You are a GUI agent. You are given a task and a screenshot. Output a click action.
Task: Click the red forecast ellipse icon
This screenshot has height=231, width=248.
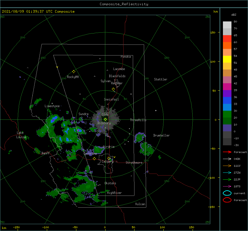(x=227, y=200)
